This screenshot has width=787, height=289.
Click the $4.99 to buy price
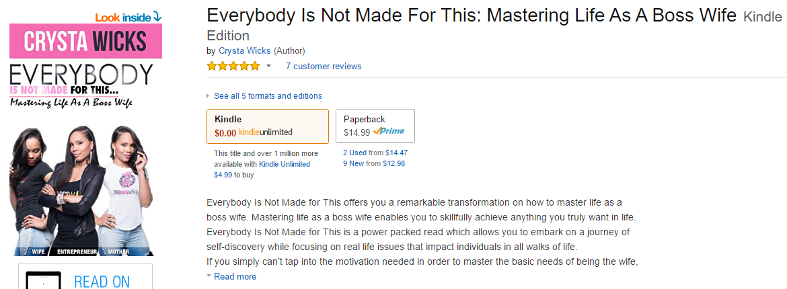click(223, 175)
